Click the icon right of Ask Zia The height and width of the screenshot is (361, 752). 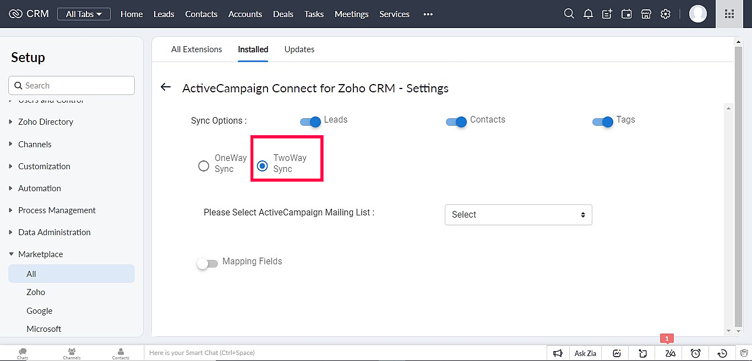click(617, 353)
